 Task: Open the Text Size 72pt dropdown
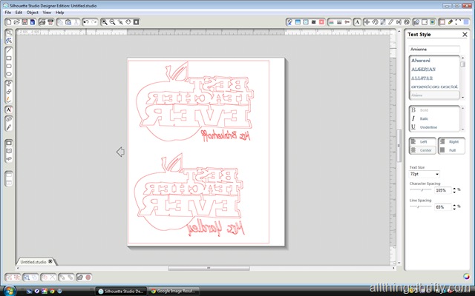(x=424, y=174)
